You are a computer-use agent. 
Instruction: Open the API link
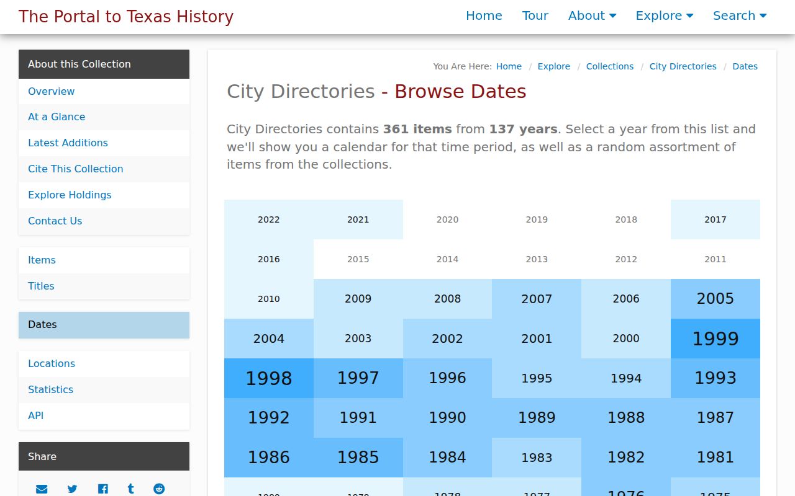coord(104,415)
